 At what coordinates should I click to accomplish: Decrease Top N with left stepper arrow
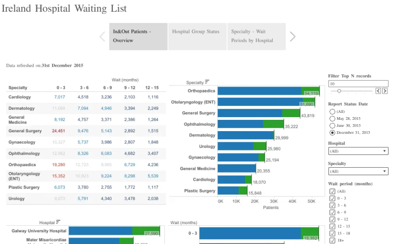(378, 91)
